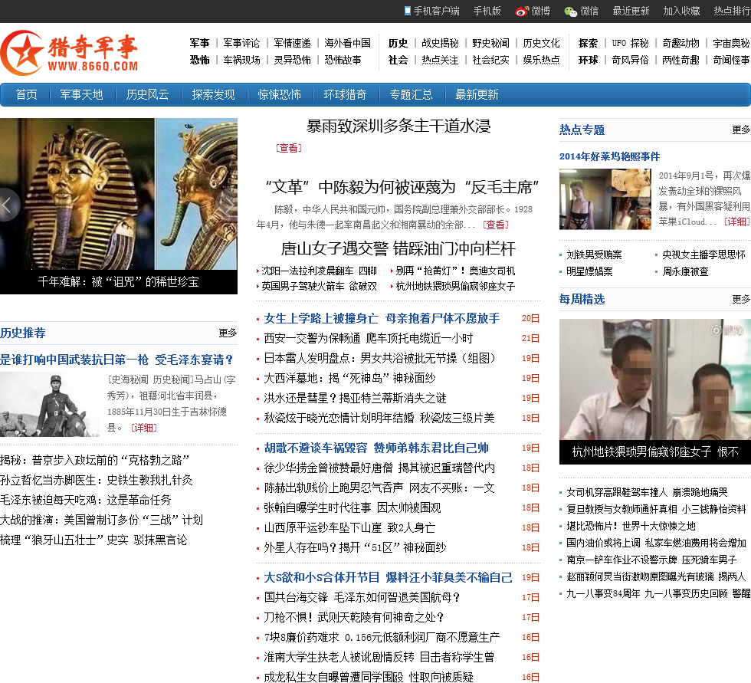This screenshot has width=751, height=683.
Task: Open headline 唐山女子遇交警
Action: point(398,248)
